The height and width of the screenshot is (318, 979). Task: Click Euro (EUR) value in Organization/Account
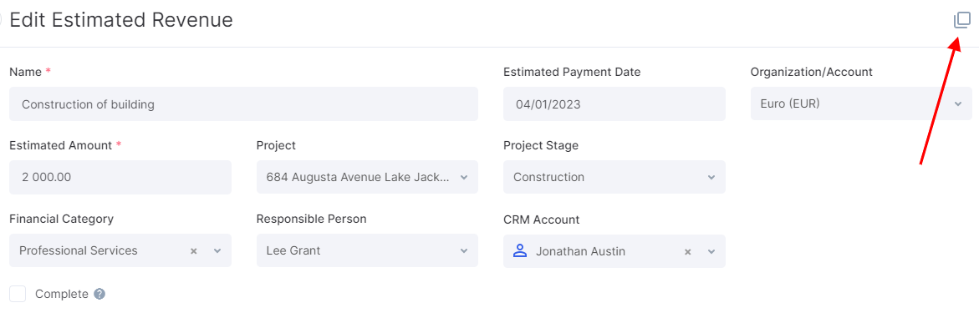coord(790,103)
